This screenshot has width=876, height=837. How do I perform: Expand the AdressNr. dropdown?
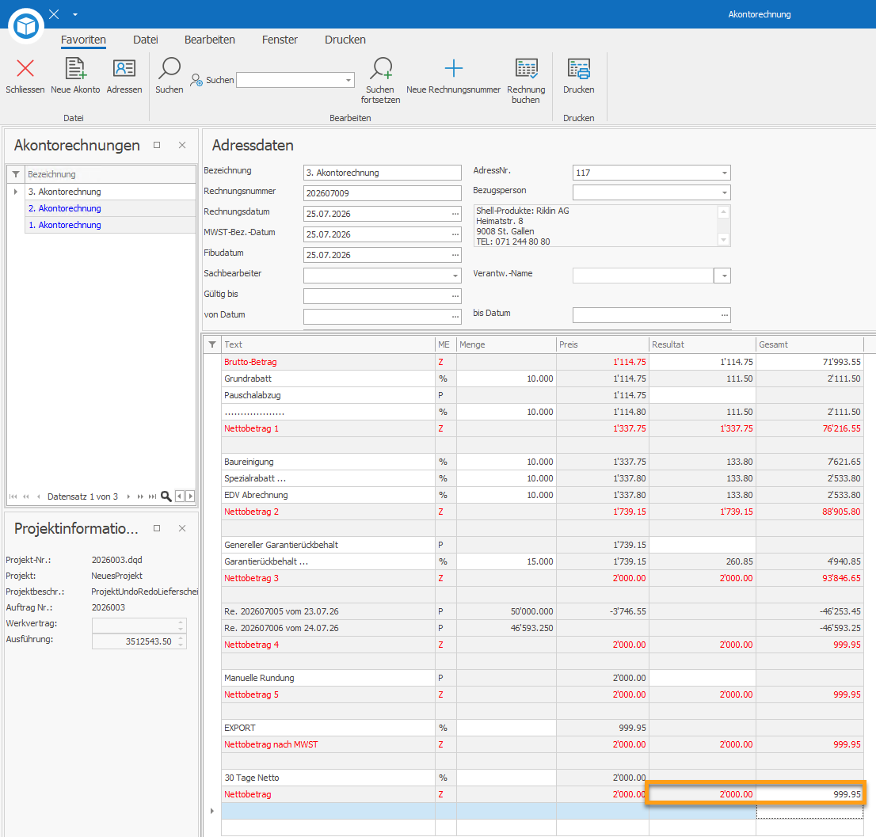coord(724,173)
